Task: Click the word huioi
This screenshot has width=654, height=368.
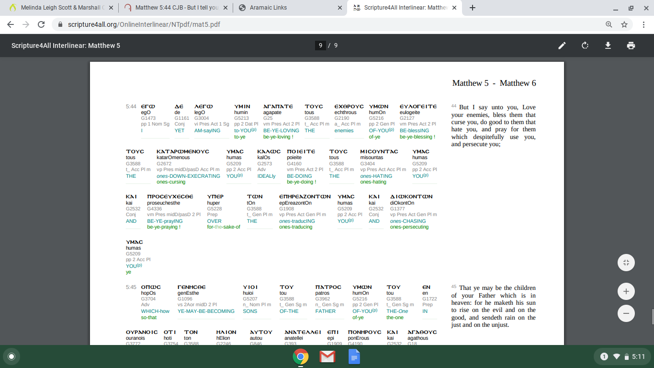Action: 248,293
